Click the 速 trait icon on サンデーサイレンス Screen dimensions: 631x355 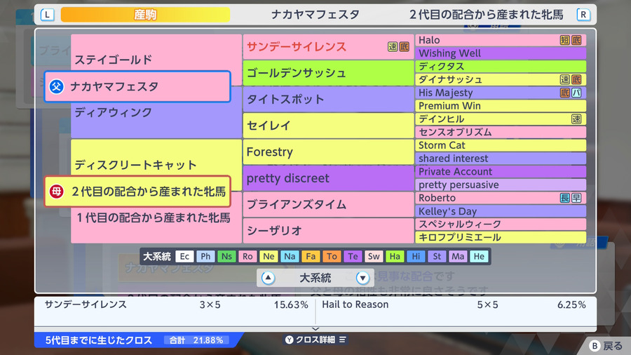[393, 47]
